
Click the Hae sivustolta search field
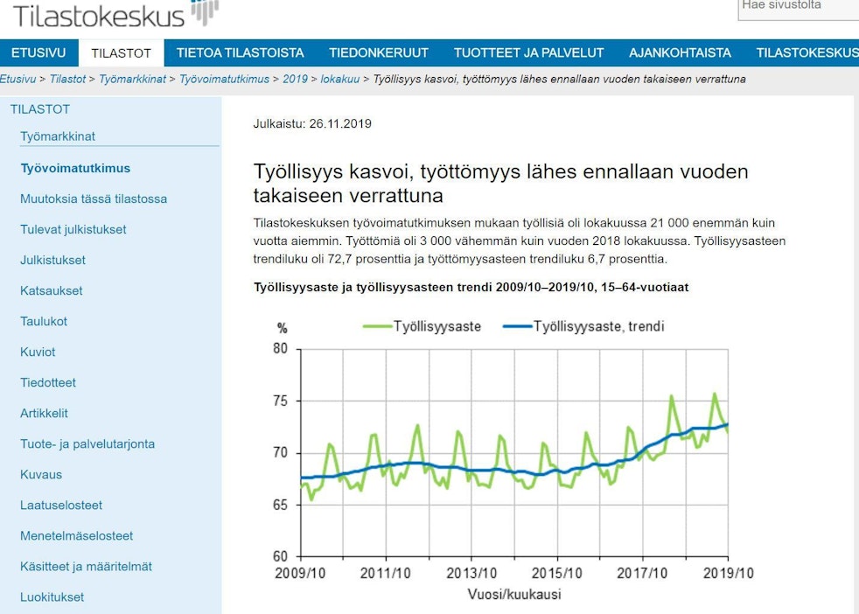tap(798, 7)
